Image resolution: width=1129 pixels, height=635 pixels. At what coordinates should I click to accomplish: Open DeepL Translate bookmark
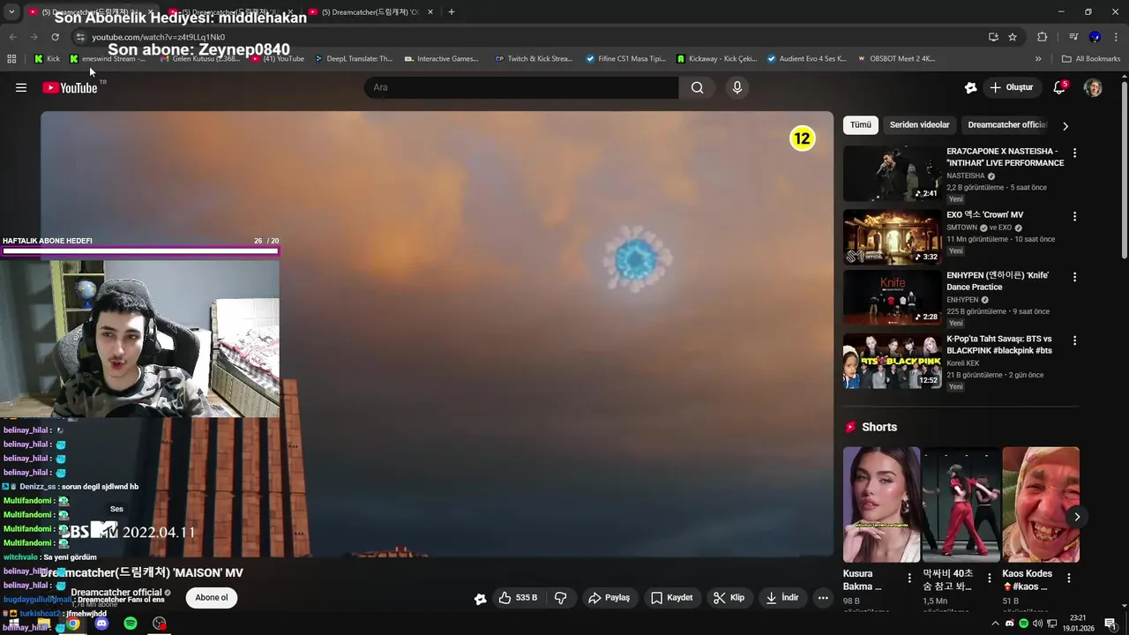pyautogui.click(x=353, y=59)
